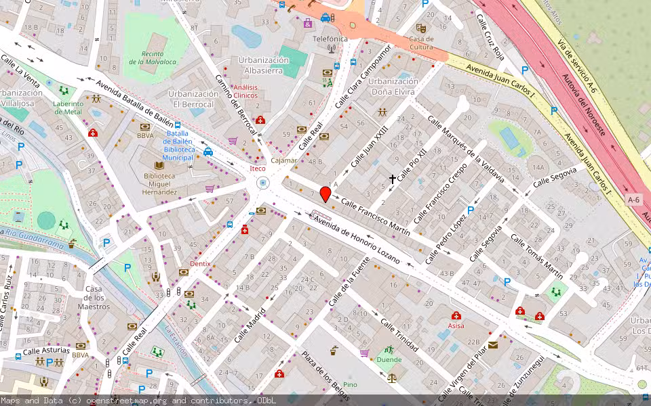The height and width of the screenshot is (406, 651).
Task: Click the Calle Cruz Roja label
Action: [490, 37]
